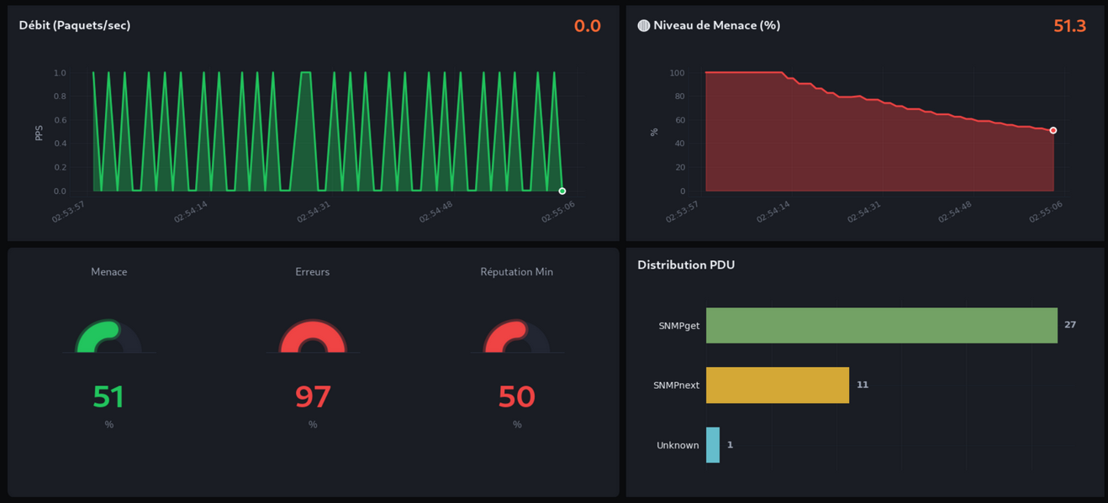This screenshot has width=1108, height=503.
Task: Select the red end-point marker on threat chart
Action: pos(1053,131)
